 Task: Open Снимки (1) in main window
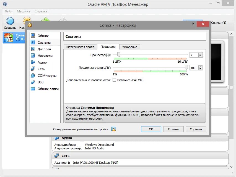click(x=219, y=23)
